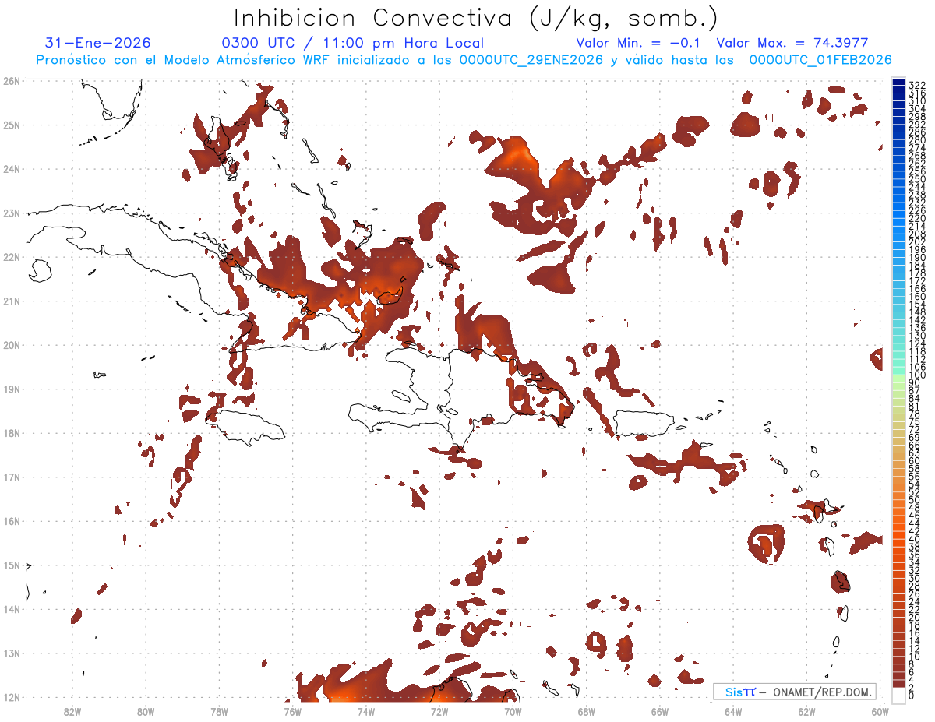This screenshot has width=935, height=722.
Task: Click the 19N latitude label
Action: [12, 389]
